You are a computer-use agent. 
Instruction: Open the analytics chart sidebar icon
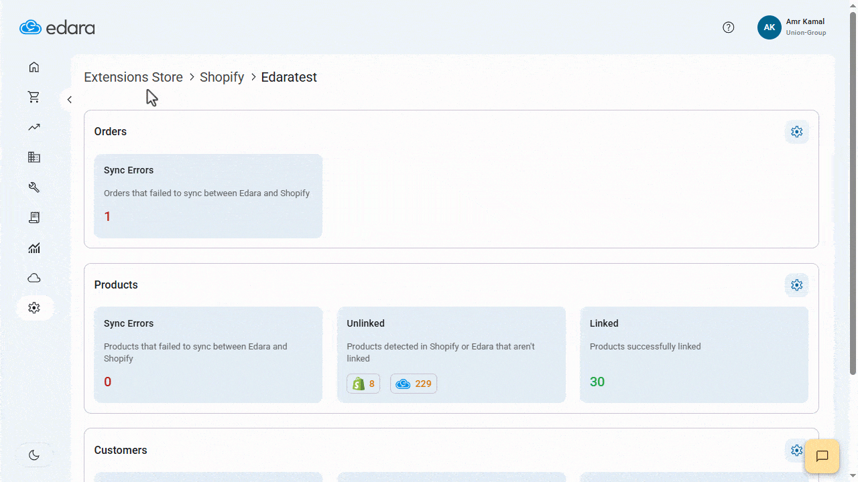[34, 248]
